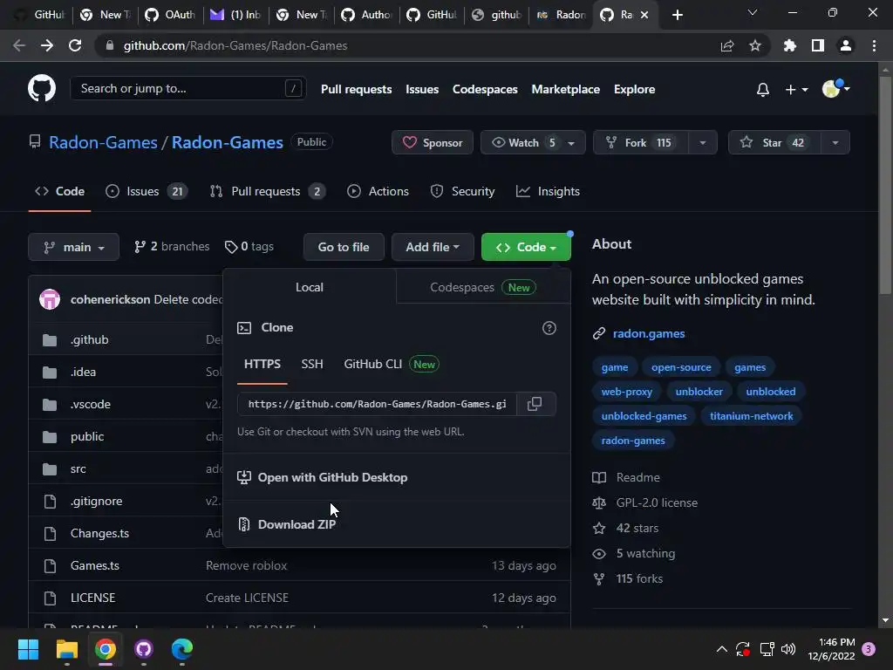Open the LICENSE file
The height and width of the screenshot is (670, 893).
click(x=92, y=598)
